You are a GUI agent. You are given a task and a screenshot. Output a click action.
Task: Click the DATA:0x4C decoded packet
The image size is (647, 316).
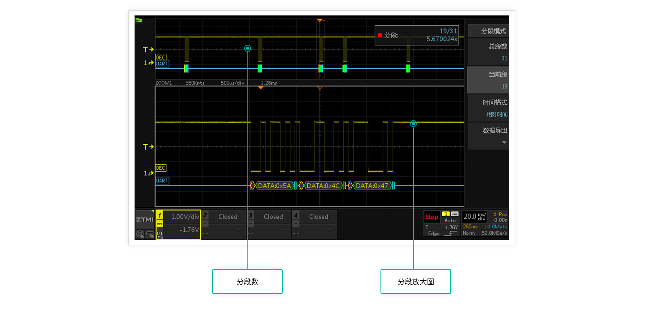tap(323, 186)
